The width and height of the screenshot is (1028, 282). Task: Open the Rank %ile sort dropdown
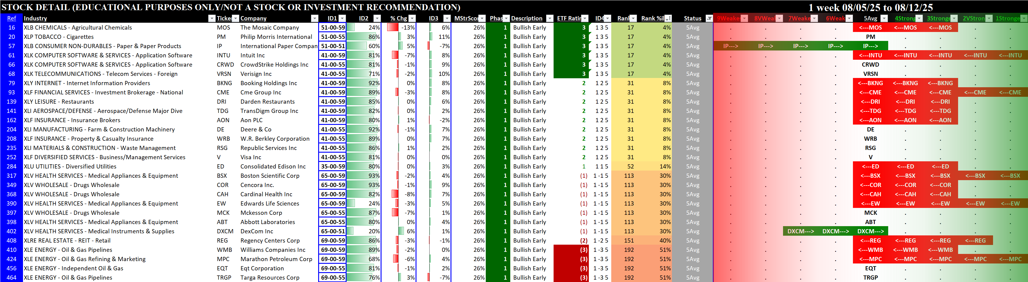point(668,18)
